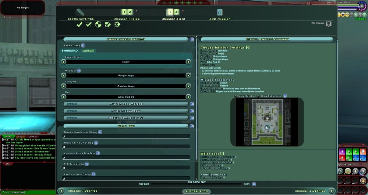Open help for Still Busy Dialog
Viewport: 368px width, 195px height.
click(86, 164)
